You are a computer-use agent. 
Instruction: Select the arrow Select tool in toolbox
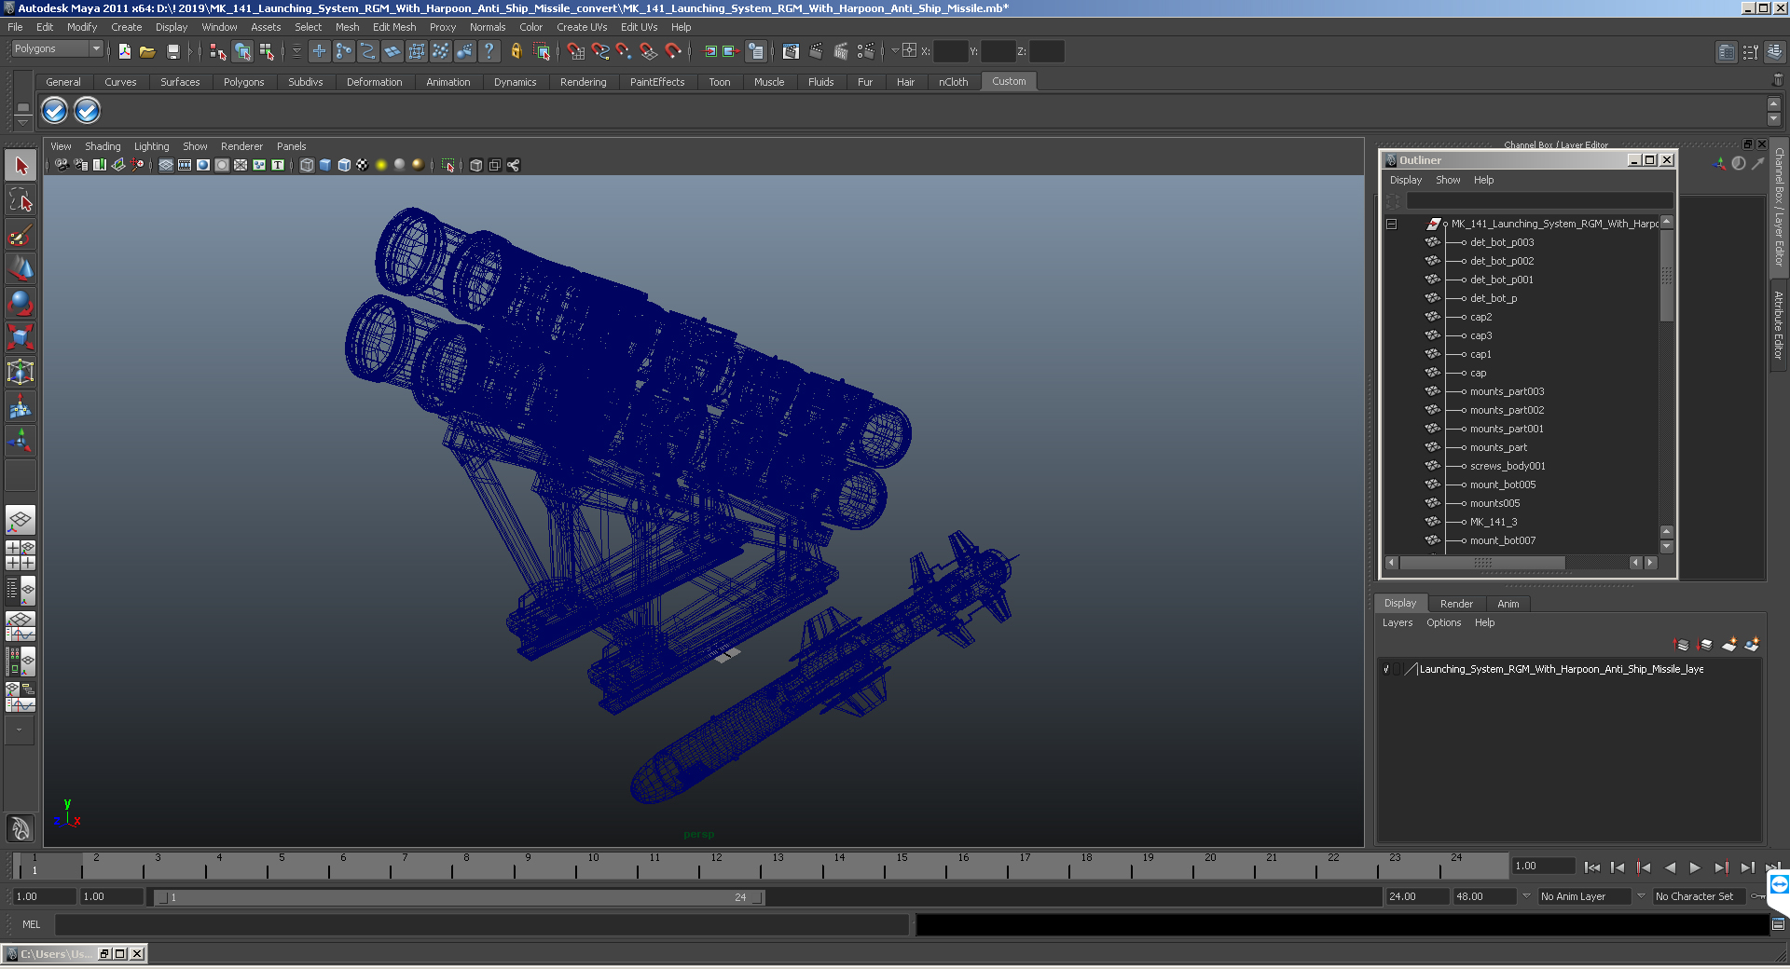tap(21, 166)
